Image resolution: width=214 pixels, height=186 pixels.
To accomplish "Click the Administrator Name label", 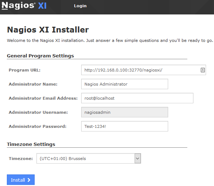I will [x=33, y=84].
